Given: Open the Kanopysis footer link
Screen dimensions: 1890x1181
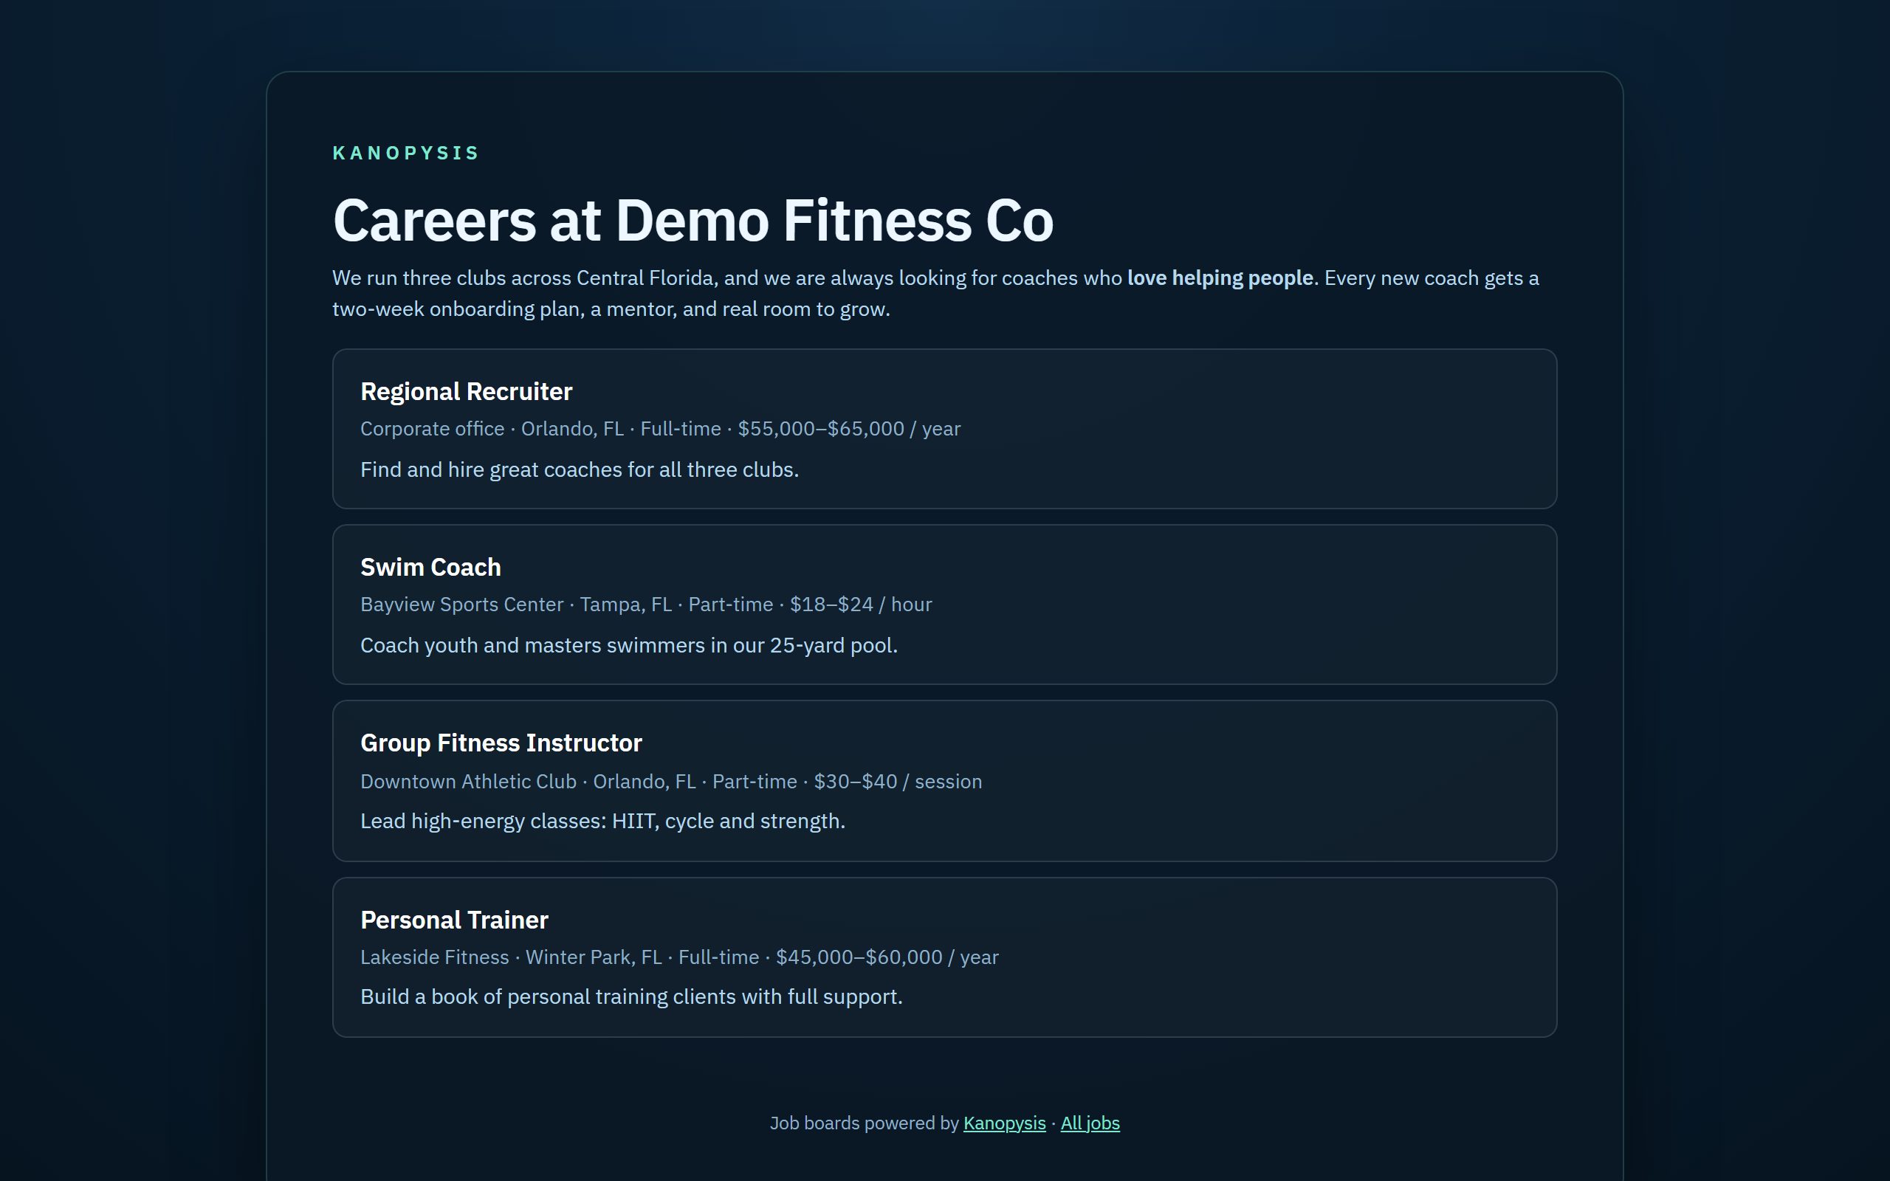Looking at the screenshot, I should pos(1004,1123).
